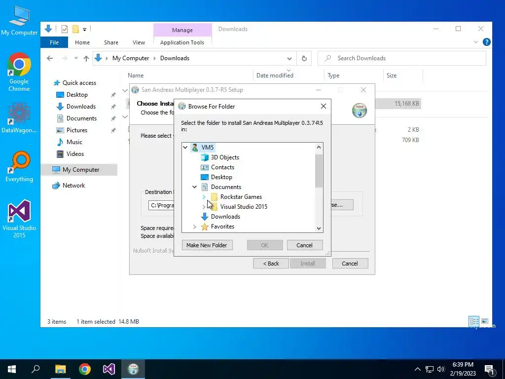Cancel the Browse For Folder dialog
The height and width of the screenshot is (379, 505).
pos(304,245)
